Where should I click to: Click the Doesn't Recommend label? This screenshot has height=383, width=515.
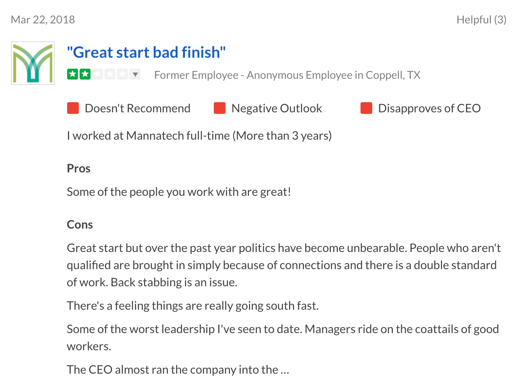[x=138, y=108]
